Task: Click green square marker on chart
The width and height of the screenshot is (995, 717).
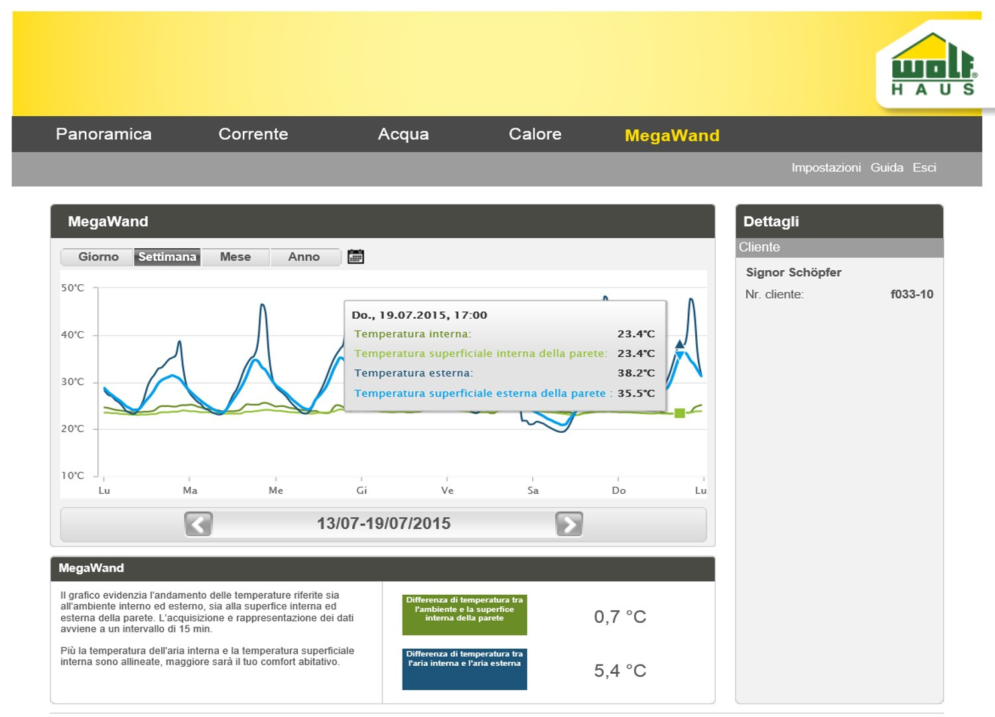Action: tap(679, 414)
